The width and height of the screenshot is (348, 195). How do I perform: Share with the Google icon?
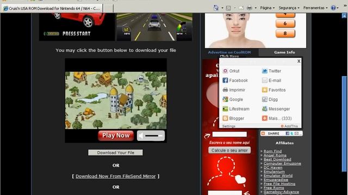(225, 99)
